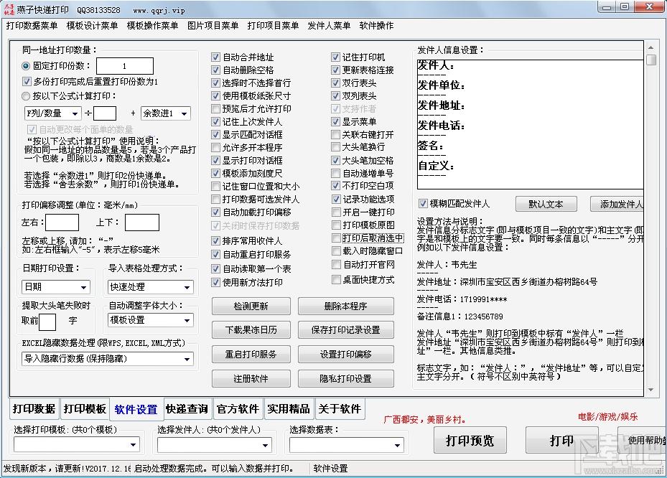Check 桌面快捷方式 option
This screenshot has height=478, width=667.
pyautogui.click(x=335, y=279)
